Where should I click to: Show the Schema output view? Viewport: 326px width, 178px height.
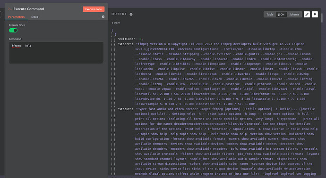coord(294,15)
